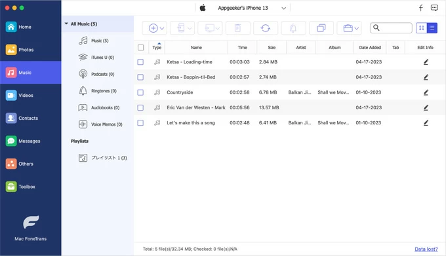The image size is (446, 256).
Task: Check the Ketsa - Loading-time checkbox
Action: (140, 62)
